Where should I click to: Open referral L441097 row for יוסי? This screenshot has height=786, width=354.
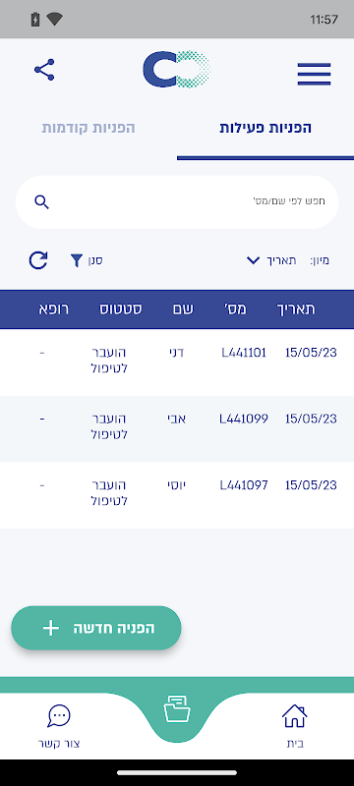(177, 495)
